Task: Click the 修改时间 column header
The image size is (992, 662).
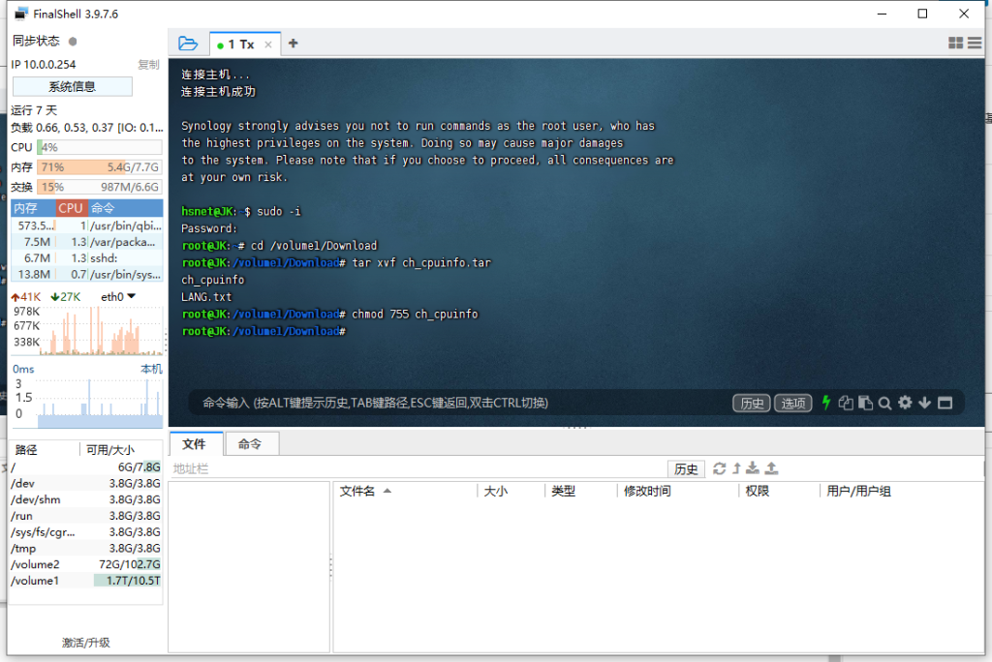Action: (677, 491)
